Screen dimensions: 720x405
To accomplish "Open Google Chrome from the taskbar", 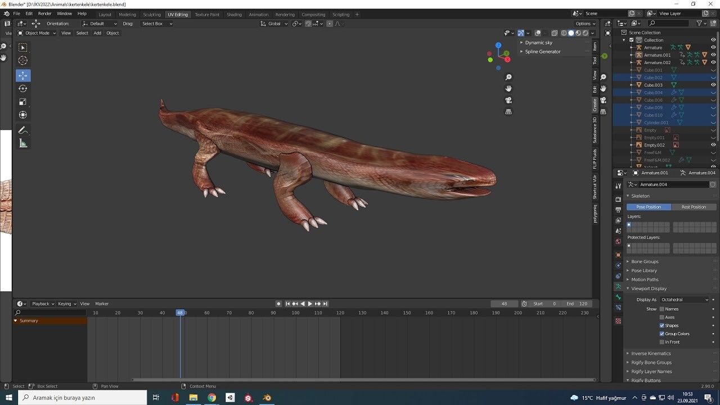I will click(x=211, y=398).
